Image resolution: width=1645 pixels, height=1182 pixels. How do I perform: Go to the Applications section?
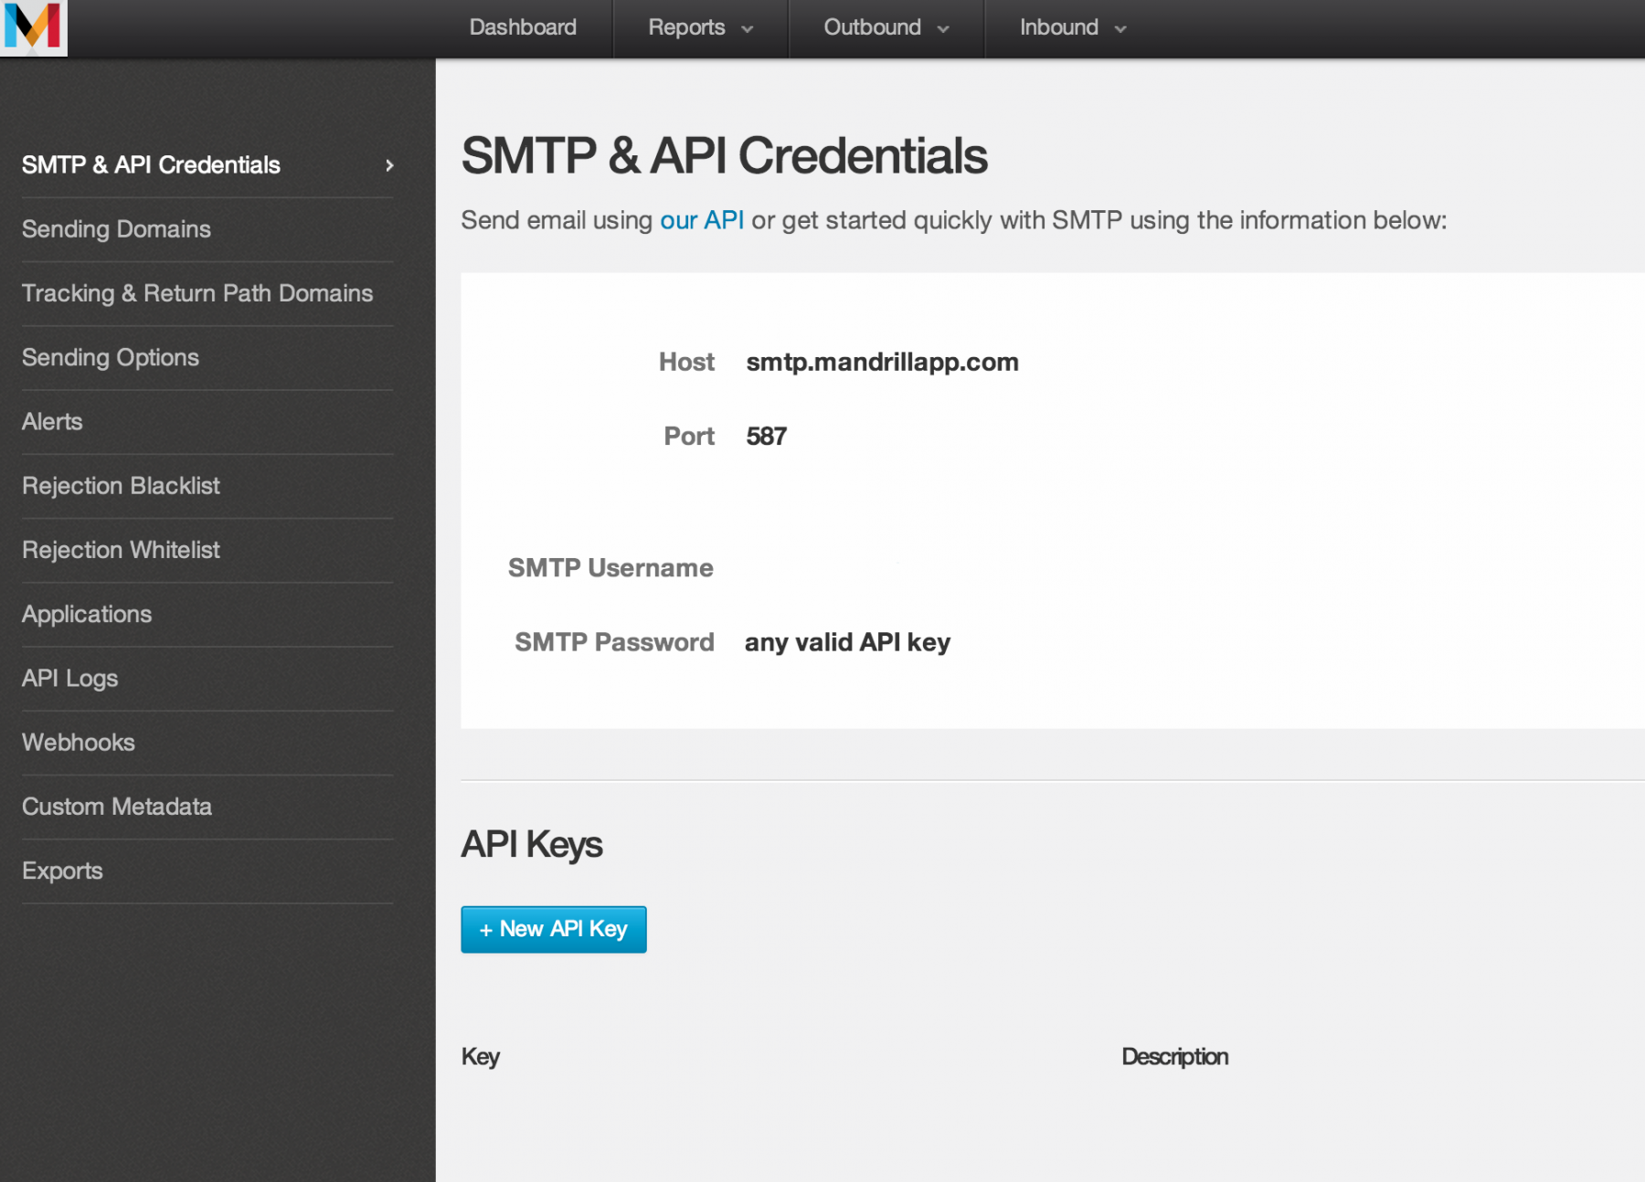coord(87,614)
